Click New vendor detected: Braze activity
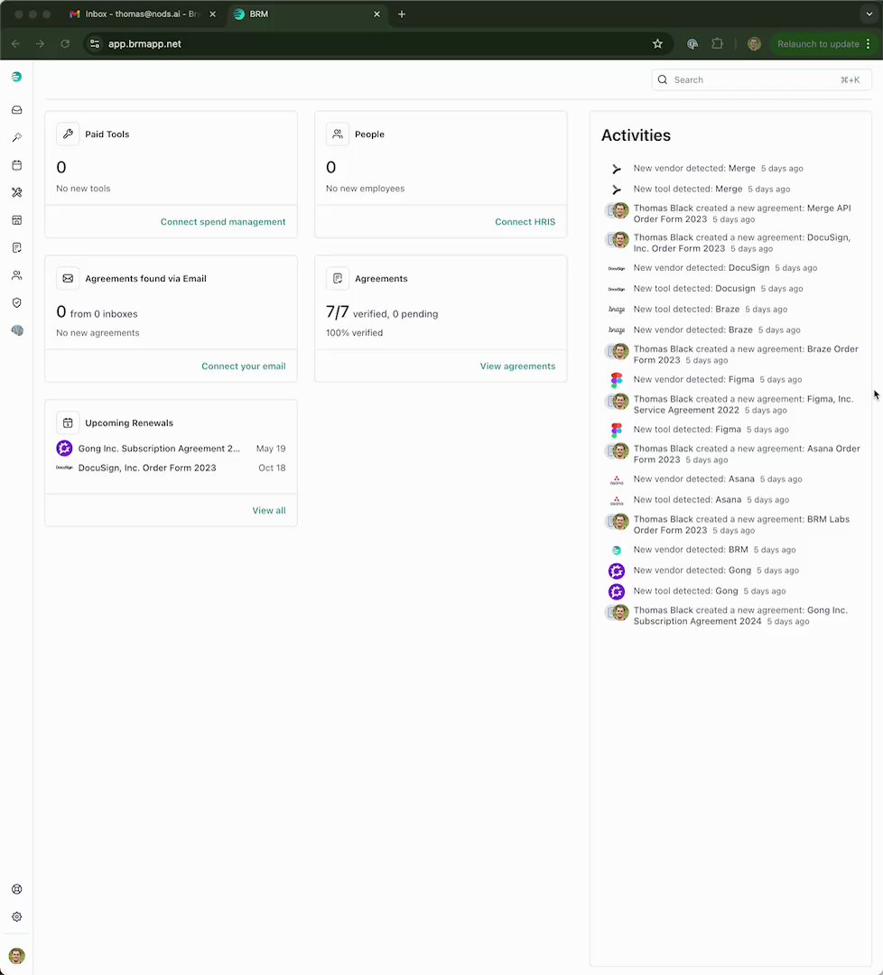 point(716,330)
